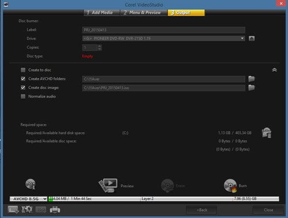Click the disc information icon
Image resolution: width=288 pixels, height=218 pixels.
click(31, 184)
